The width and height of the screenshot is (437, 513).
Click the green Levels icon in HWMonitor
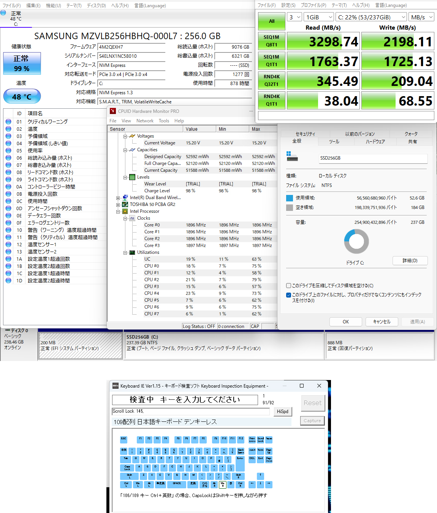click(132, 177)
